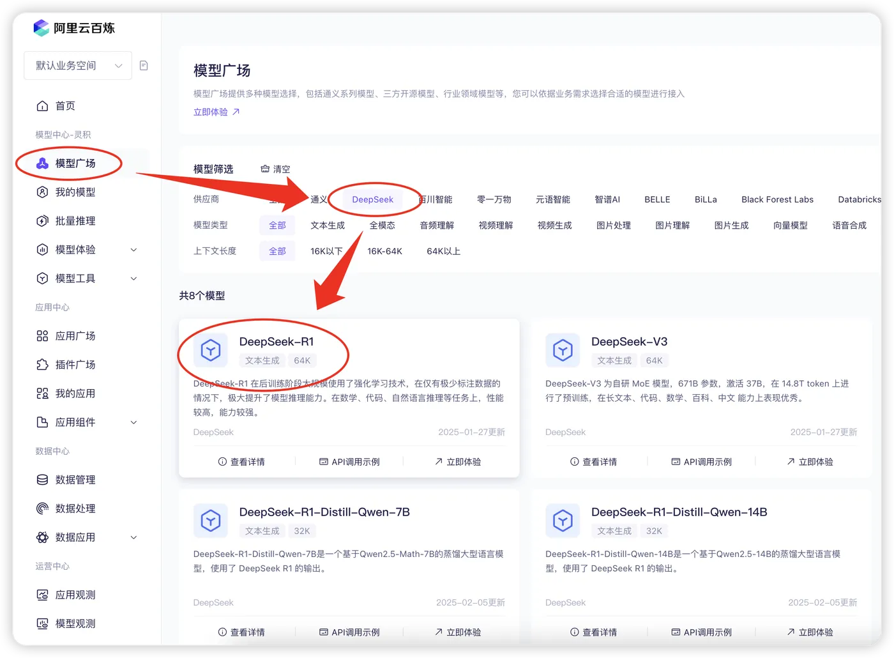
Task: Click API调用示例 on the DeepSeek-V3 card
Action: click(701, 462)
